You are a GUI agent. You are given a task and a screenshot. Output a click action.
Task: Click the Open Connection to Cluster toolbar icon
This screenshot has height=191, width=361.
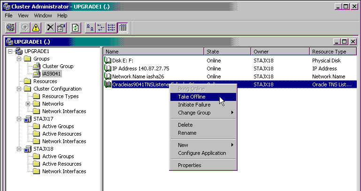tap(10, 28)
